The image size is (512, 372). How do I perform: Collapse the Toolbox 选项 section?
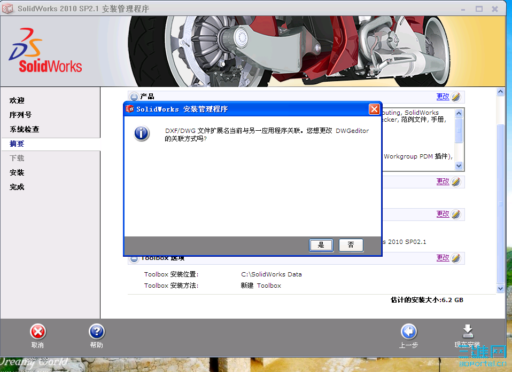pyautogui.click(x=134, y=259)
